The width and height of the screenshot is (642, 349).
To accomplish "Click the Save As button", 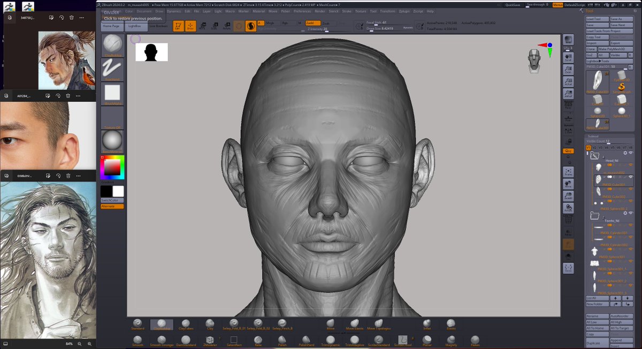I will pos(622,19).
